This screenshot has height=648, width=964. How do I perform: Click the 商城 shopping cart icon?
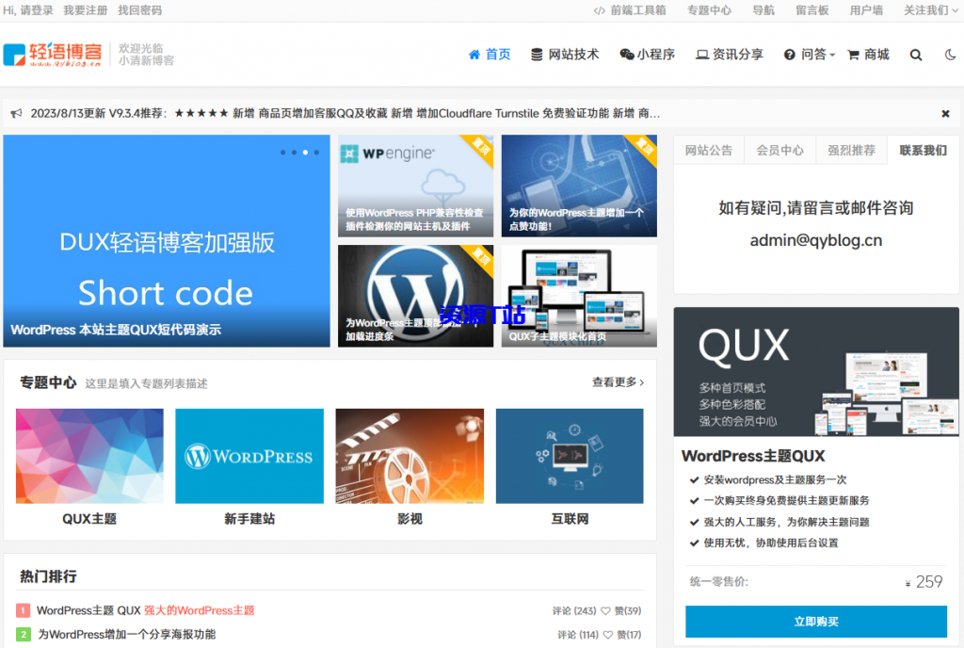coord(852,55)
